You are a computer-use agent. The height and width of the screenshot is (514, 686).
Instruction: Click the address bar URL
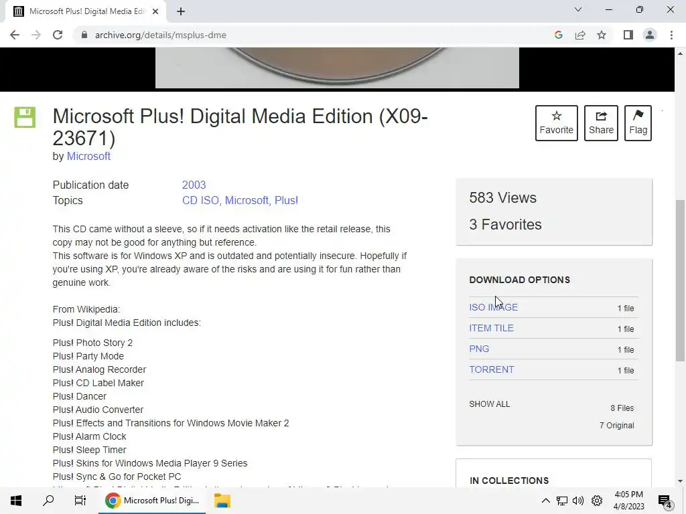(161, 35)
